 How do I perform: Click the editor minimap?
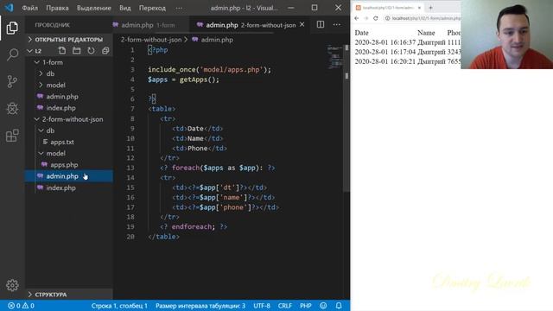(334, 56)
